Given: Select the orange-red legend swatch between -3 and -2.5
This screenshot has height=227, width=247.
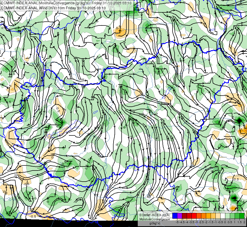Looking at the screenshot, I should [x=199, y=216].
